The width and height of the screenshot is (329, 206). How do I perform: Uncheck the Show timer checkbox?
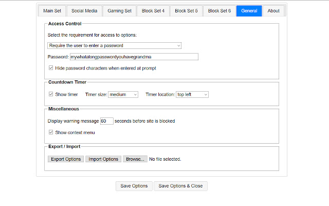[x=50, y=94]
